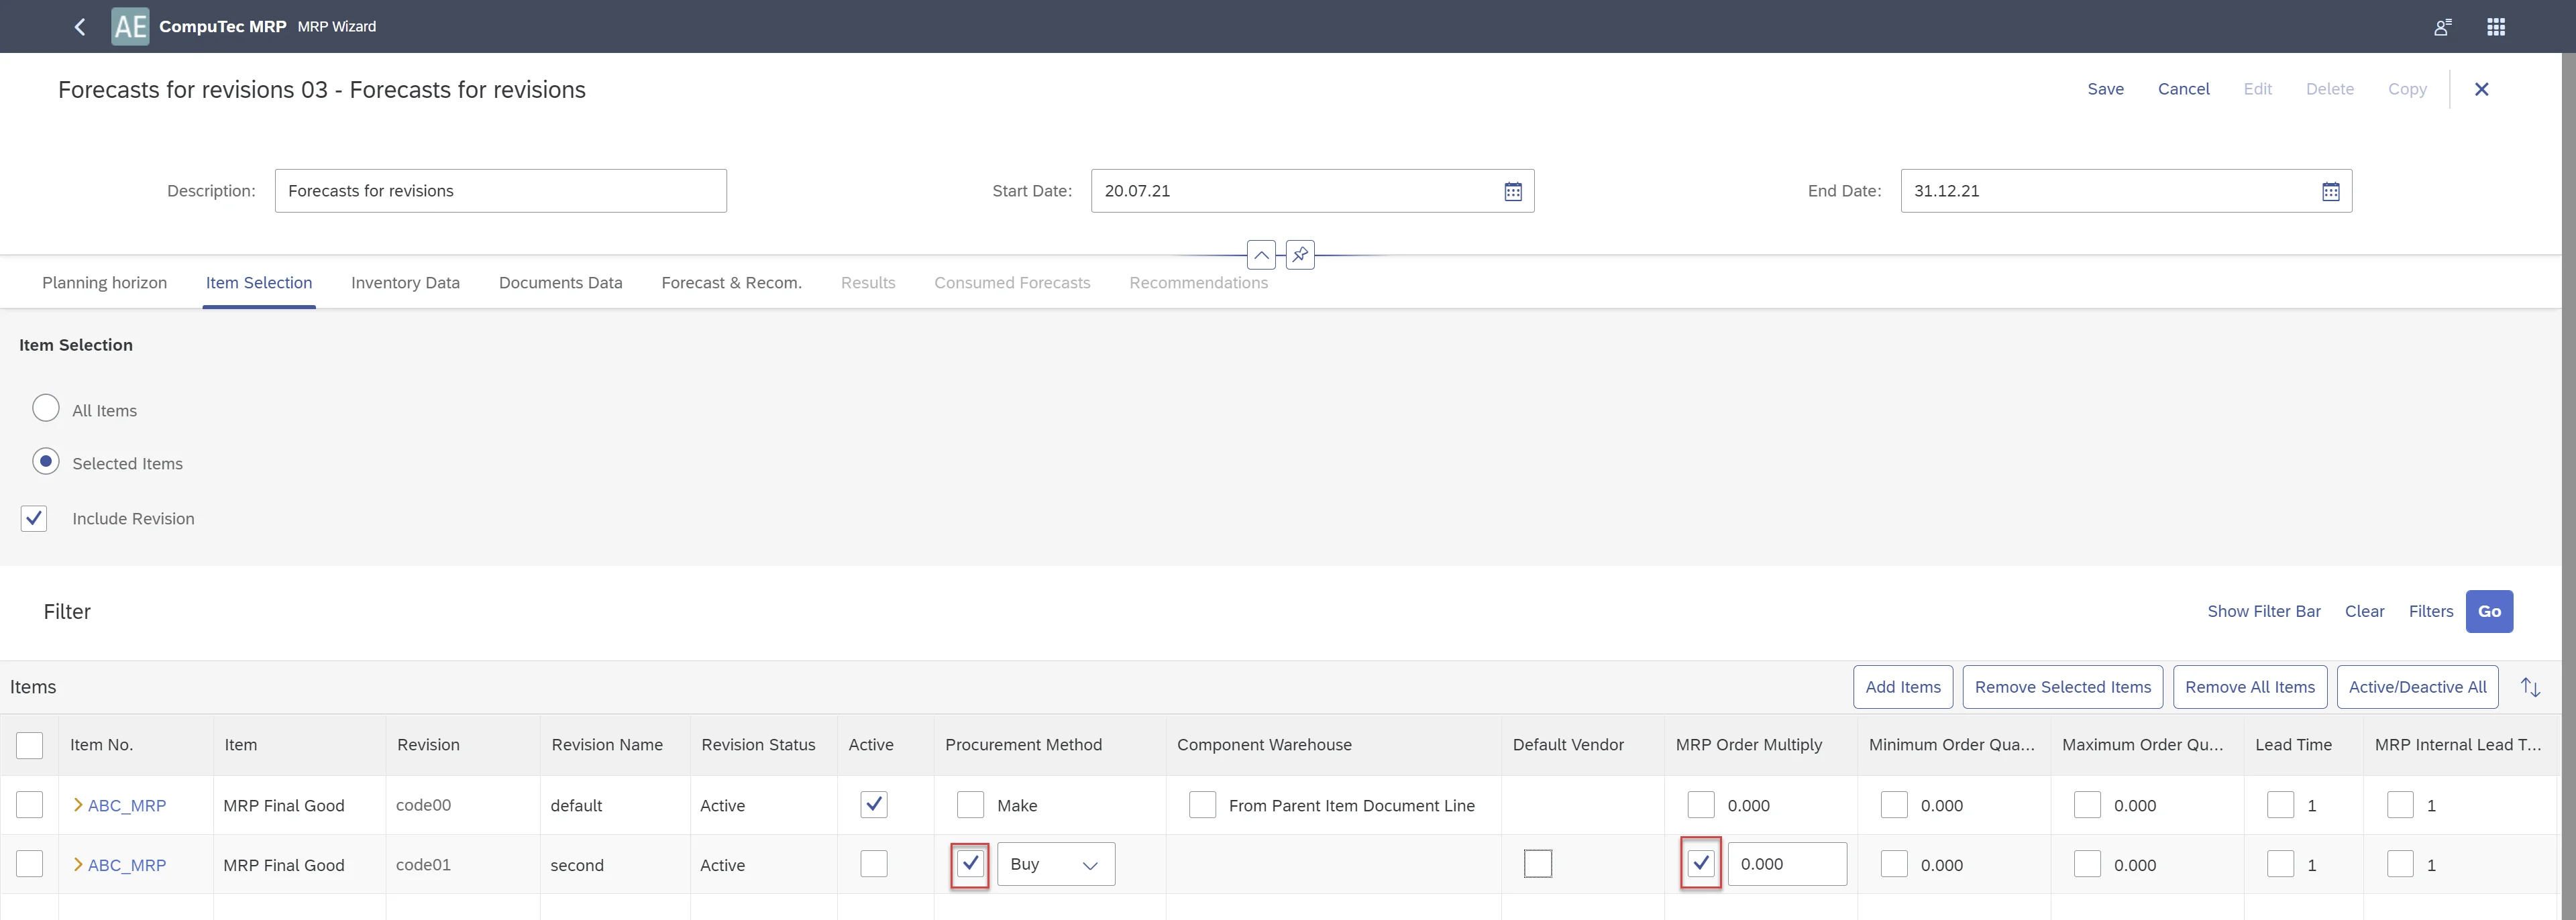2576x920 pixels.
Task: Open the End Date calendar picker
Action: click(2330, 192)
